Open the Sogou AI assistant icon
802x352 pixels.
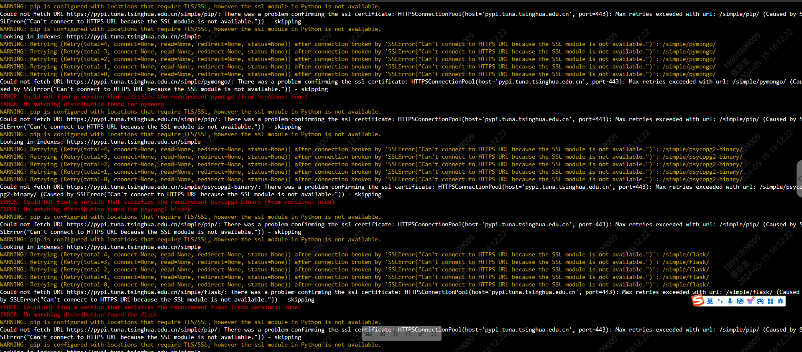pos(780,301)
